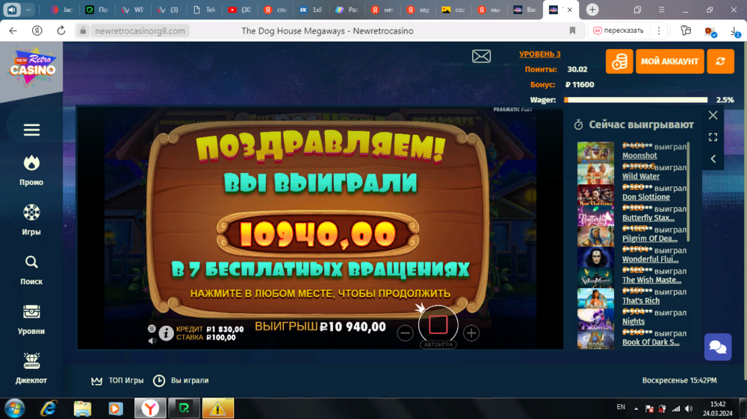
Task: Reload the page with the refresh icon
Action: coord(61,31)
